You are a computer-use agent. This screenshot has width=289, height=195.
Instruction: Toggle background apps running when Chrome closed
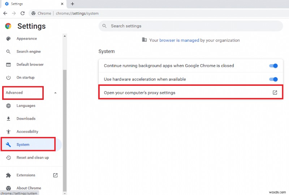tap(273, 66)
